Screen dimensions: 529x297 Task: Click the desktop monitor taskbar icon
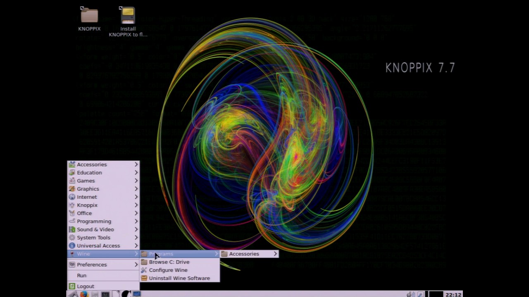(137, 294)
